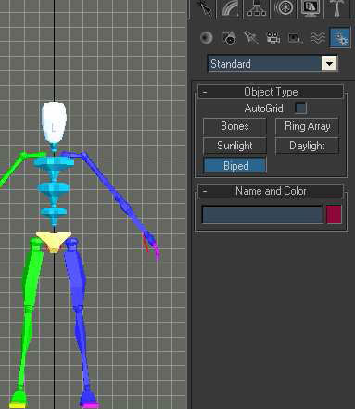
Task: Toggle the Biped creation button
Action: pyautogui.click(x=235, y=166)
